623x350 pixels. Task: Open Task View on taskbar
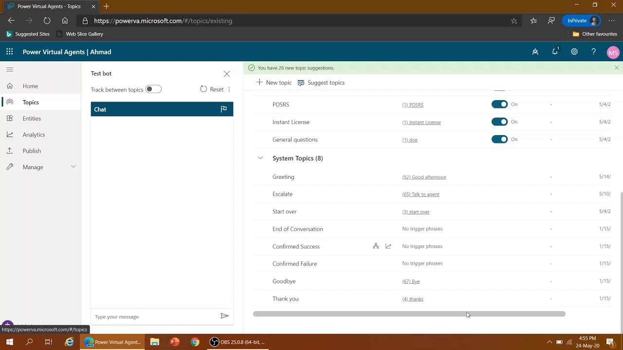48,342
